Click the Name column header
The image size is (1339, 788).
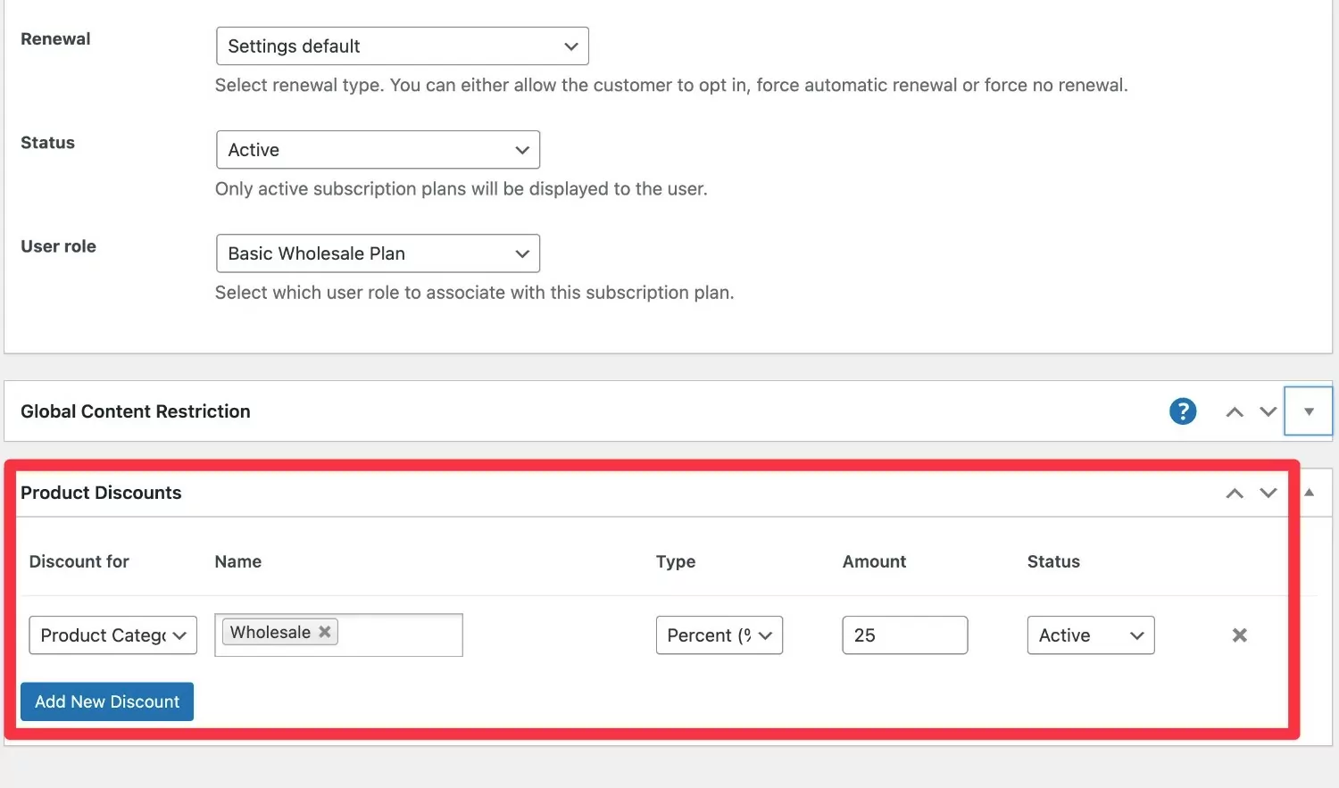[238, 561]
